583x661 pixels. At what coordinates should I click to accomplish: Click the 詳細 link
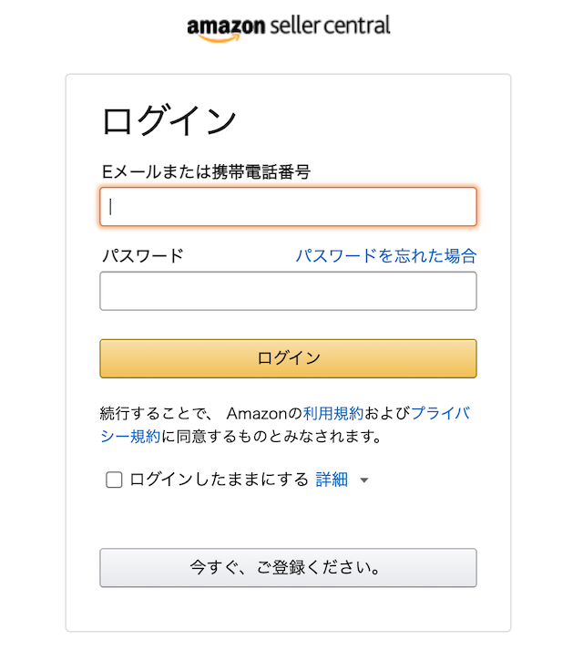[332, 480]
